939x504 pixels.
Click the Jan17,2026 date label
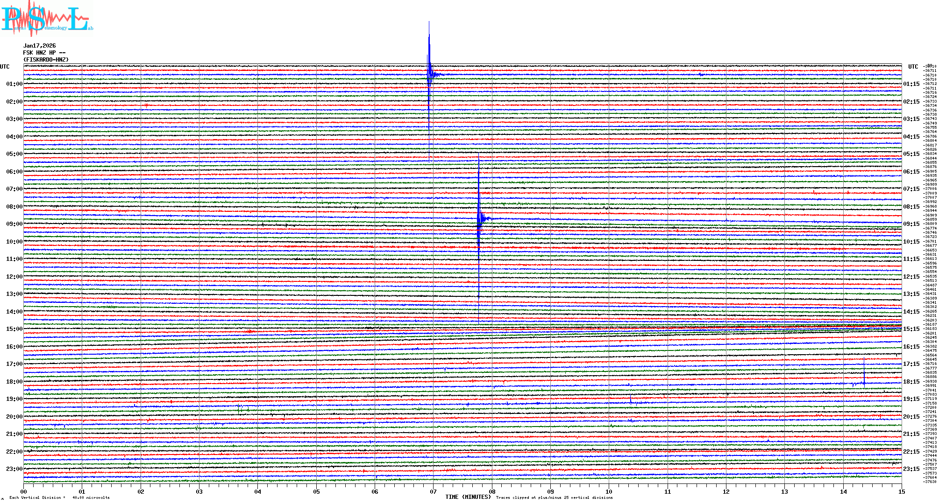click(x=40, y=46)
